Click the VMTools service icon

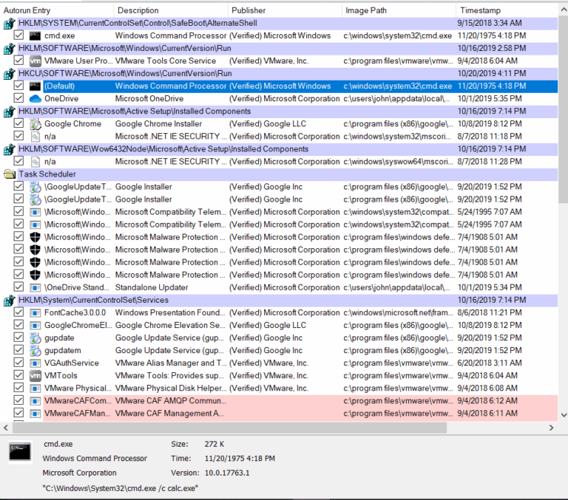coord(35,376)
